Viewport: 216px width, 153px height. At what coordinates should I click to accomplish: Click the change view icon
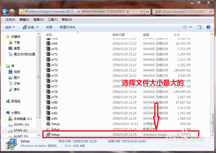(x=185, y=27)
